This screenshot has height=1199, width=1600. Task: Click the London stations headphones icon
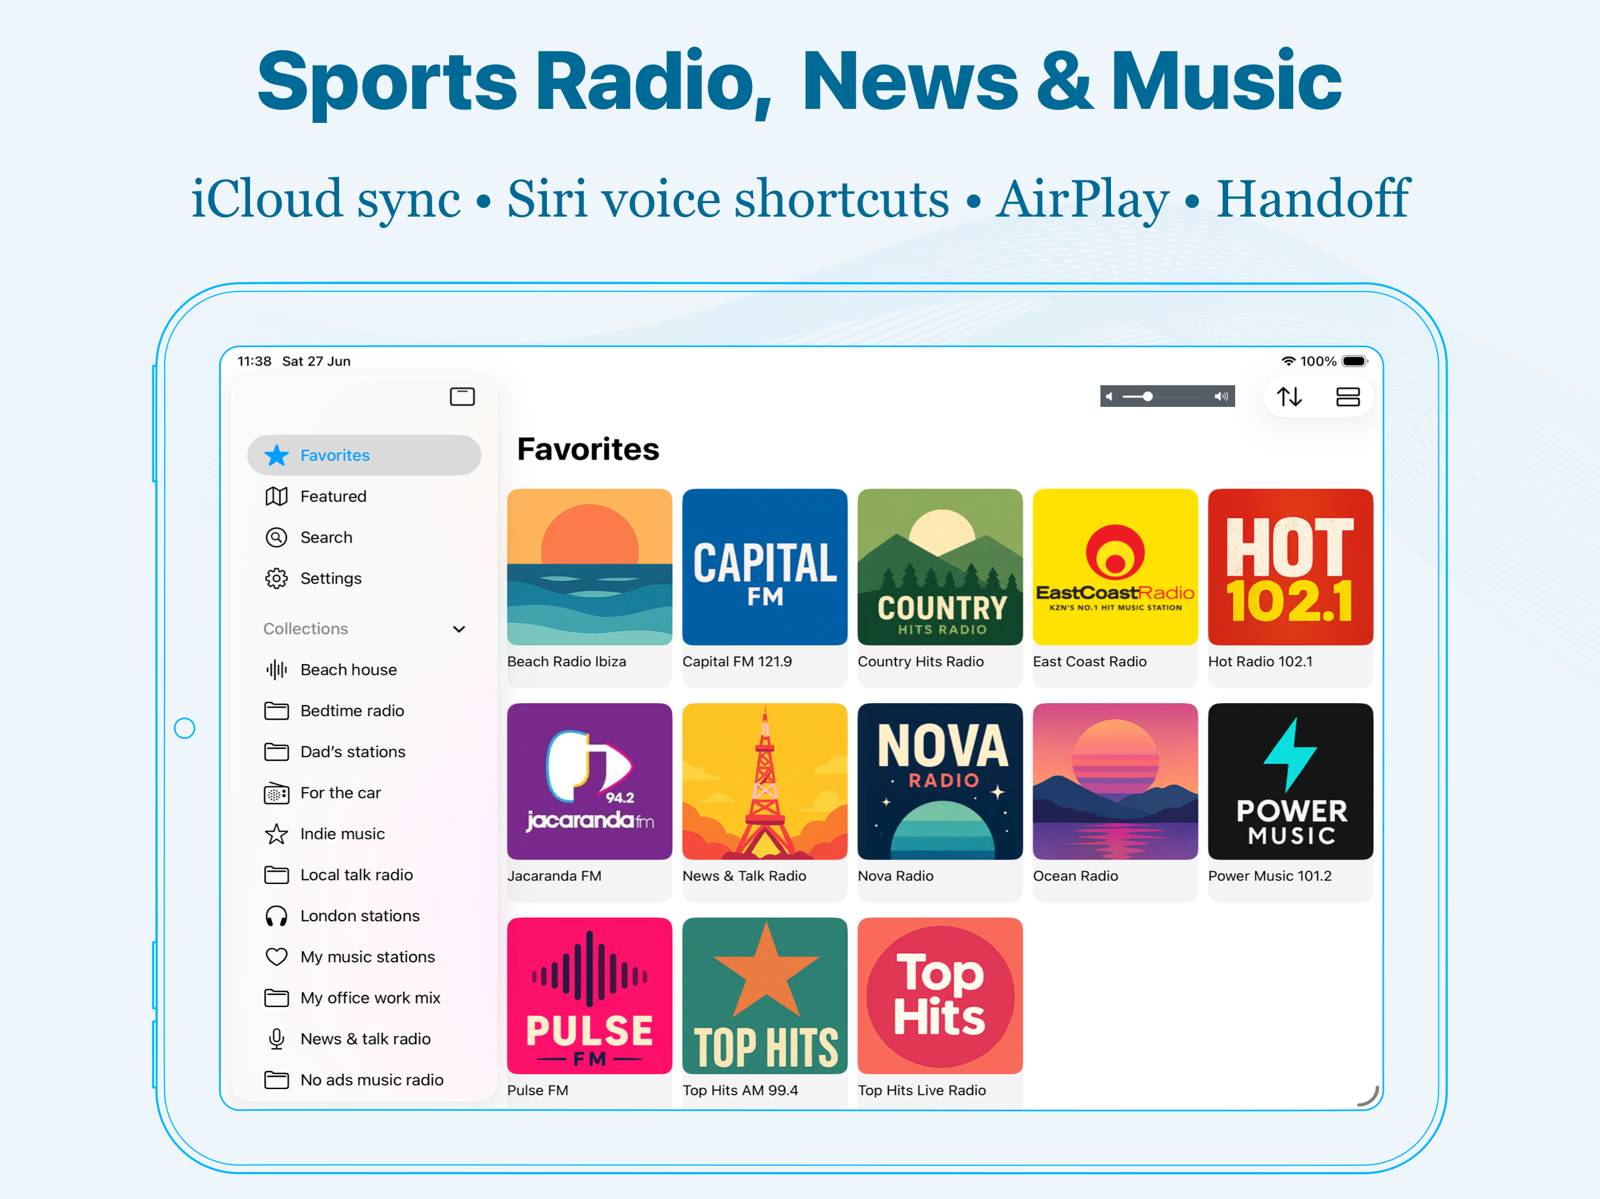coord(276,916)
